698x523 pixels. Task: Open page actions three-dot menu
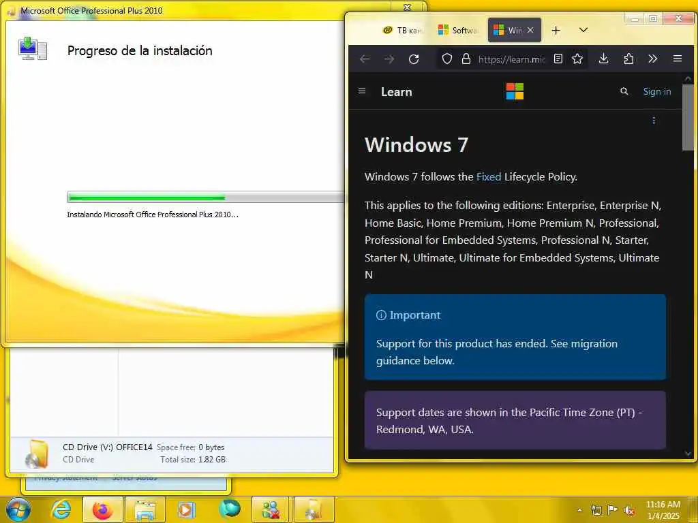point(654,121)
